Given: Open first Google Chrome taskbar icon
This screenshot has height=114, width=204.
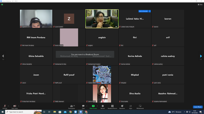Looking at the screenshot, I should tap(70, 112).
